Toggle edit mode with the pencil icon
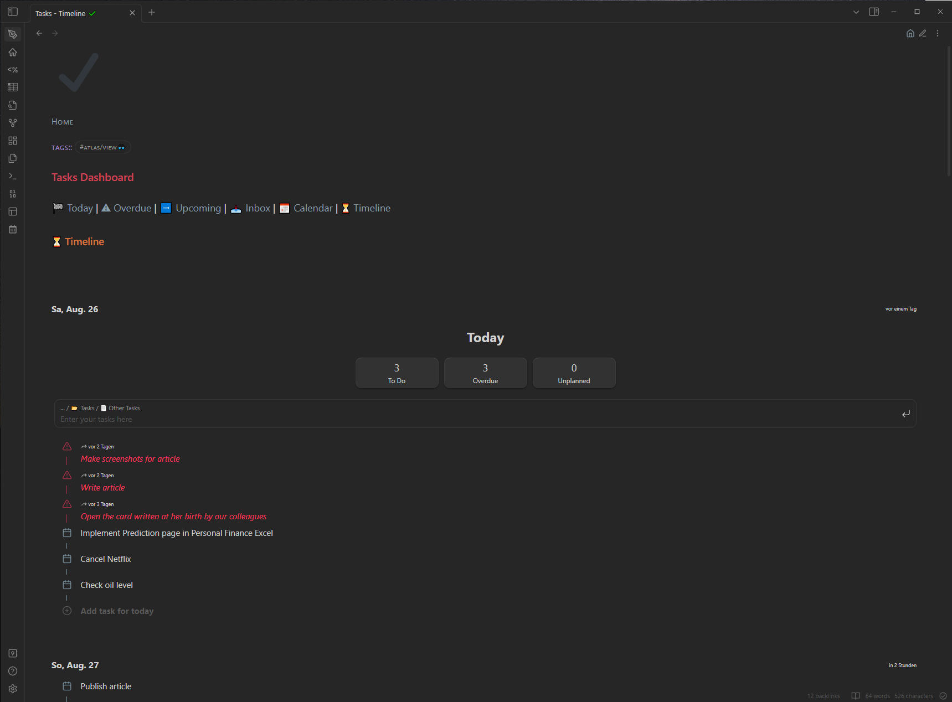The image size is (952, 702). [923, 33]
